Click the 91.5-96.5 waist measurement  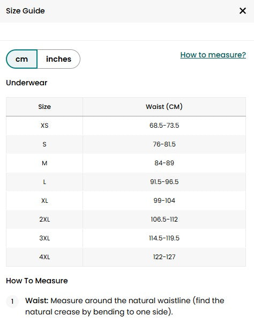tap(165, 182)
